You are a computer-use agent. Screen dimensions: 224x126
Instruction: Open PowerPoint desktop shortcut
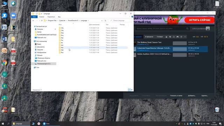point(4,51)
